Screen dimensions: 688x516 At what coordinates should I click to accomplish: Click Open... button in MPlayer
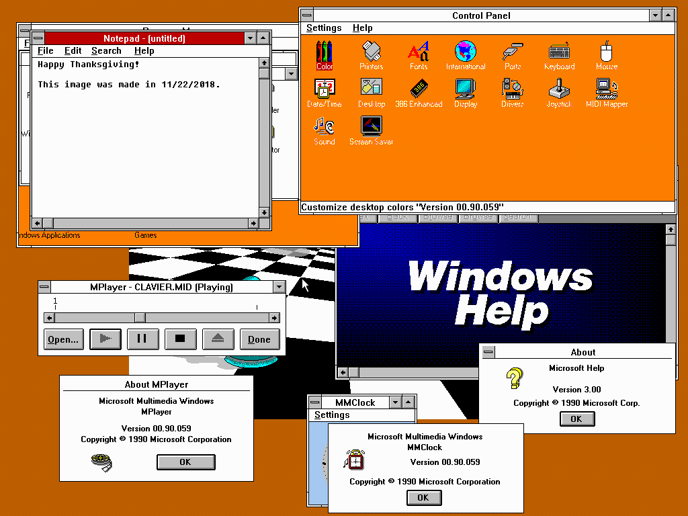pos(64,339)
